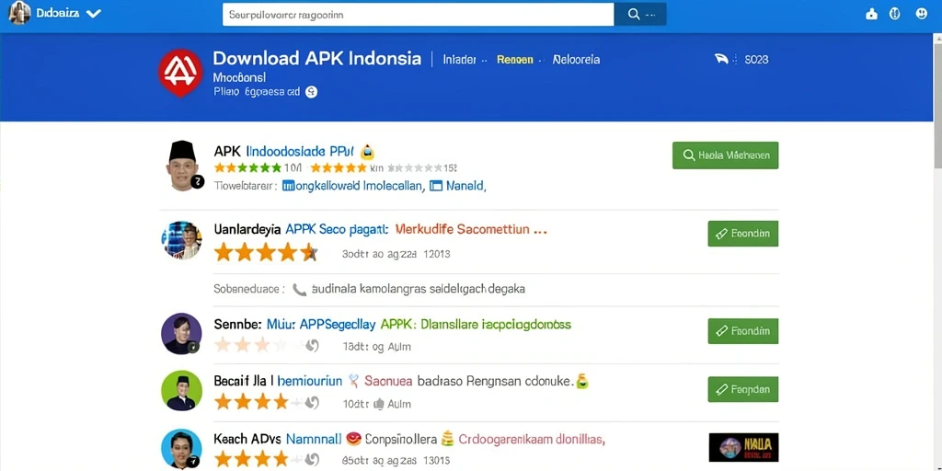
Task: Click spiral icon after Becaif stars
Action: point(311,403)
